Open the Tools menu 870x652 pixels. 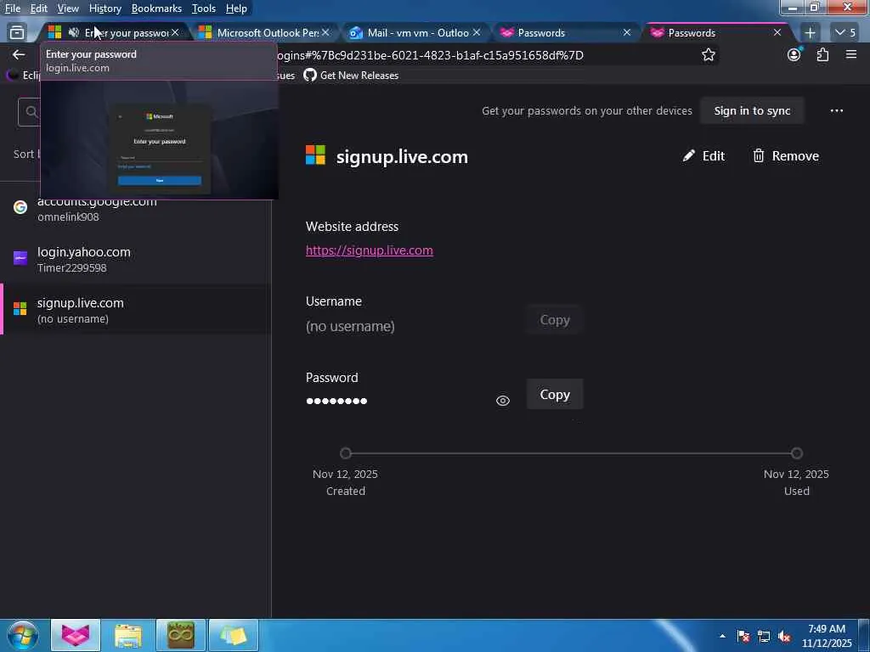[x=204, y=8]
